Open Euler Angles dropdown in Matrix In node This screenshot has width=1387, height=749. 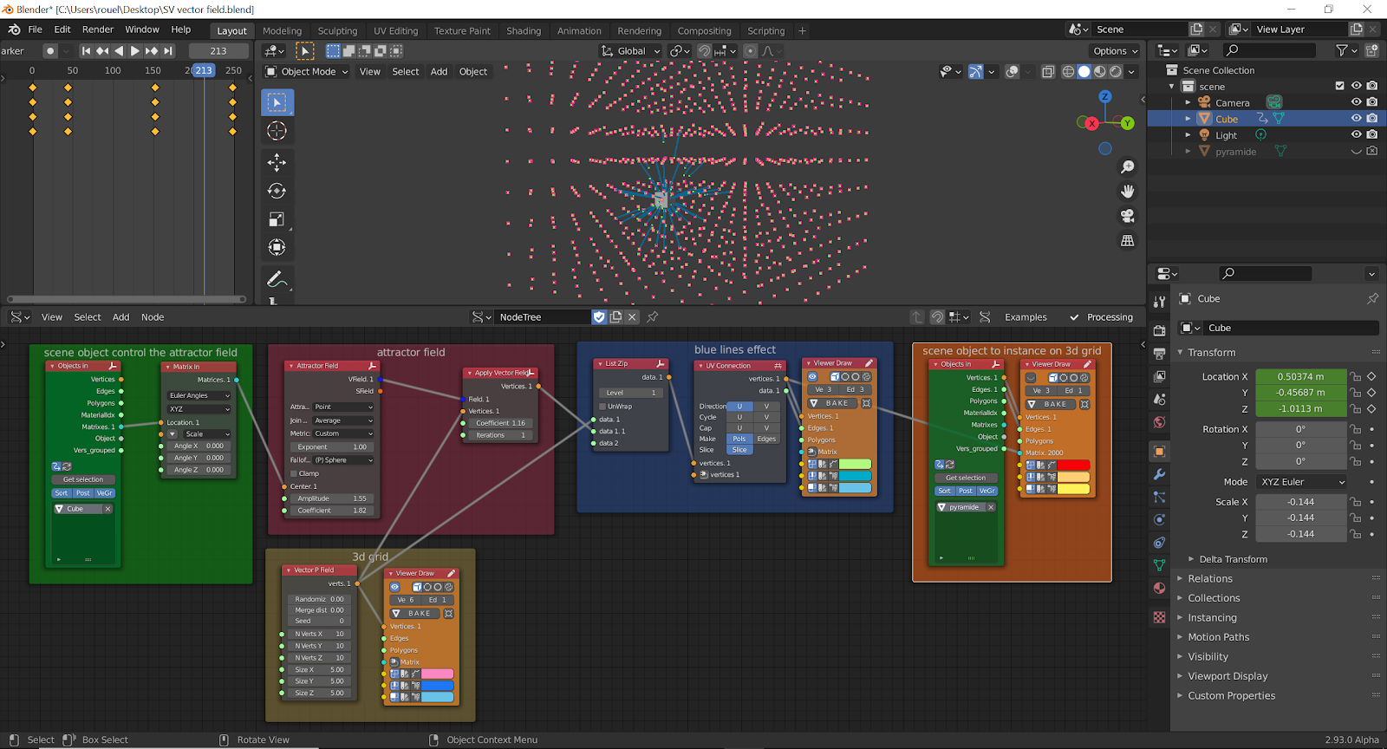[199, 395]
